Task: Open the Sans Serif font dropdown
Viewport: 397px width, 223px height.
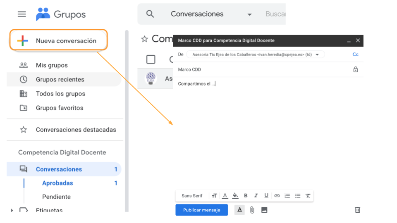Action: [x=192, y=196]
